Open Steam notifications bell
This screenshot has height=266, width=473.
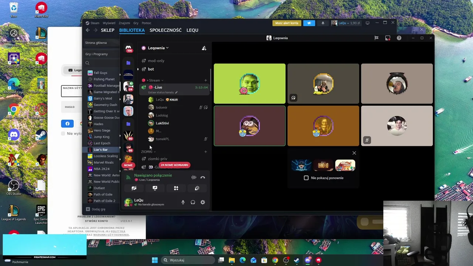pyautogui.click(x=323, y=23)
